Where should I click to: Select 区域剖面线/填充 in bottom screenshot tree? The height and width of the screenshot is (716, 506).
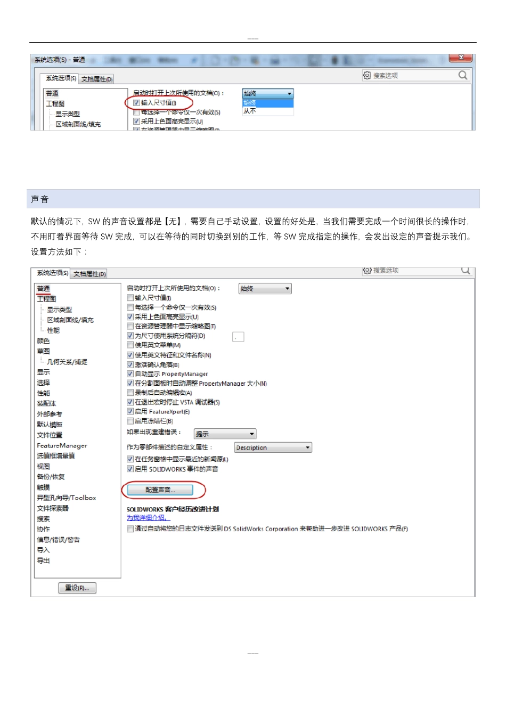tap(70, 320)
